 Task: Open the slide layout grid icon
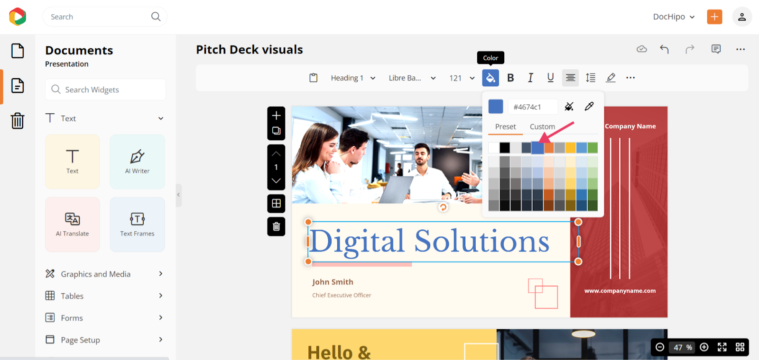tap(276, 204)
